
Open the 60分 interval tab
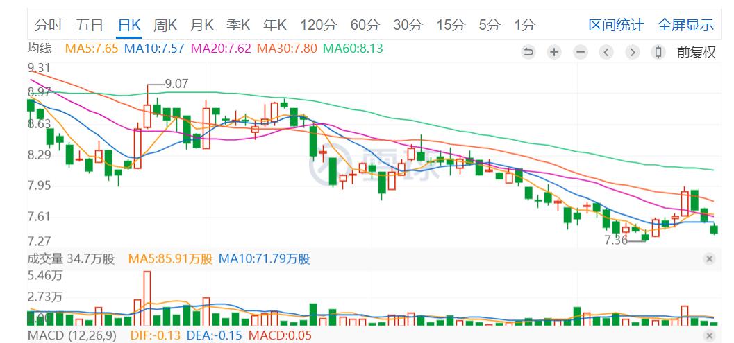coord(365,25)
